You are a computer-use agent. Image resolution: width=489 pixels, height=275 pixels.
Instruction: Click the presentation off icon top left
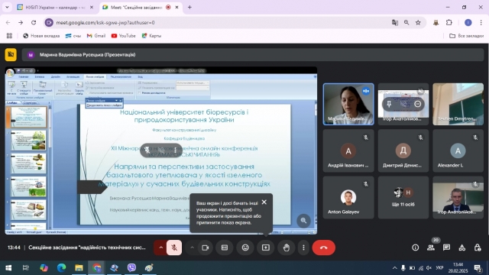pyautogui.click(x=11, y=54)
